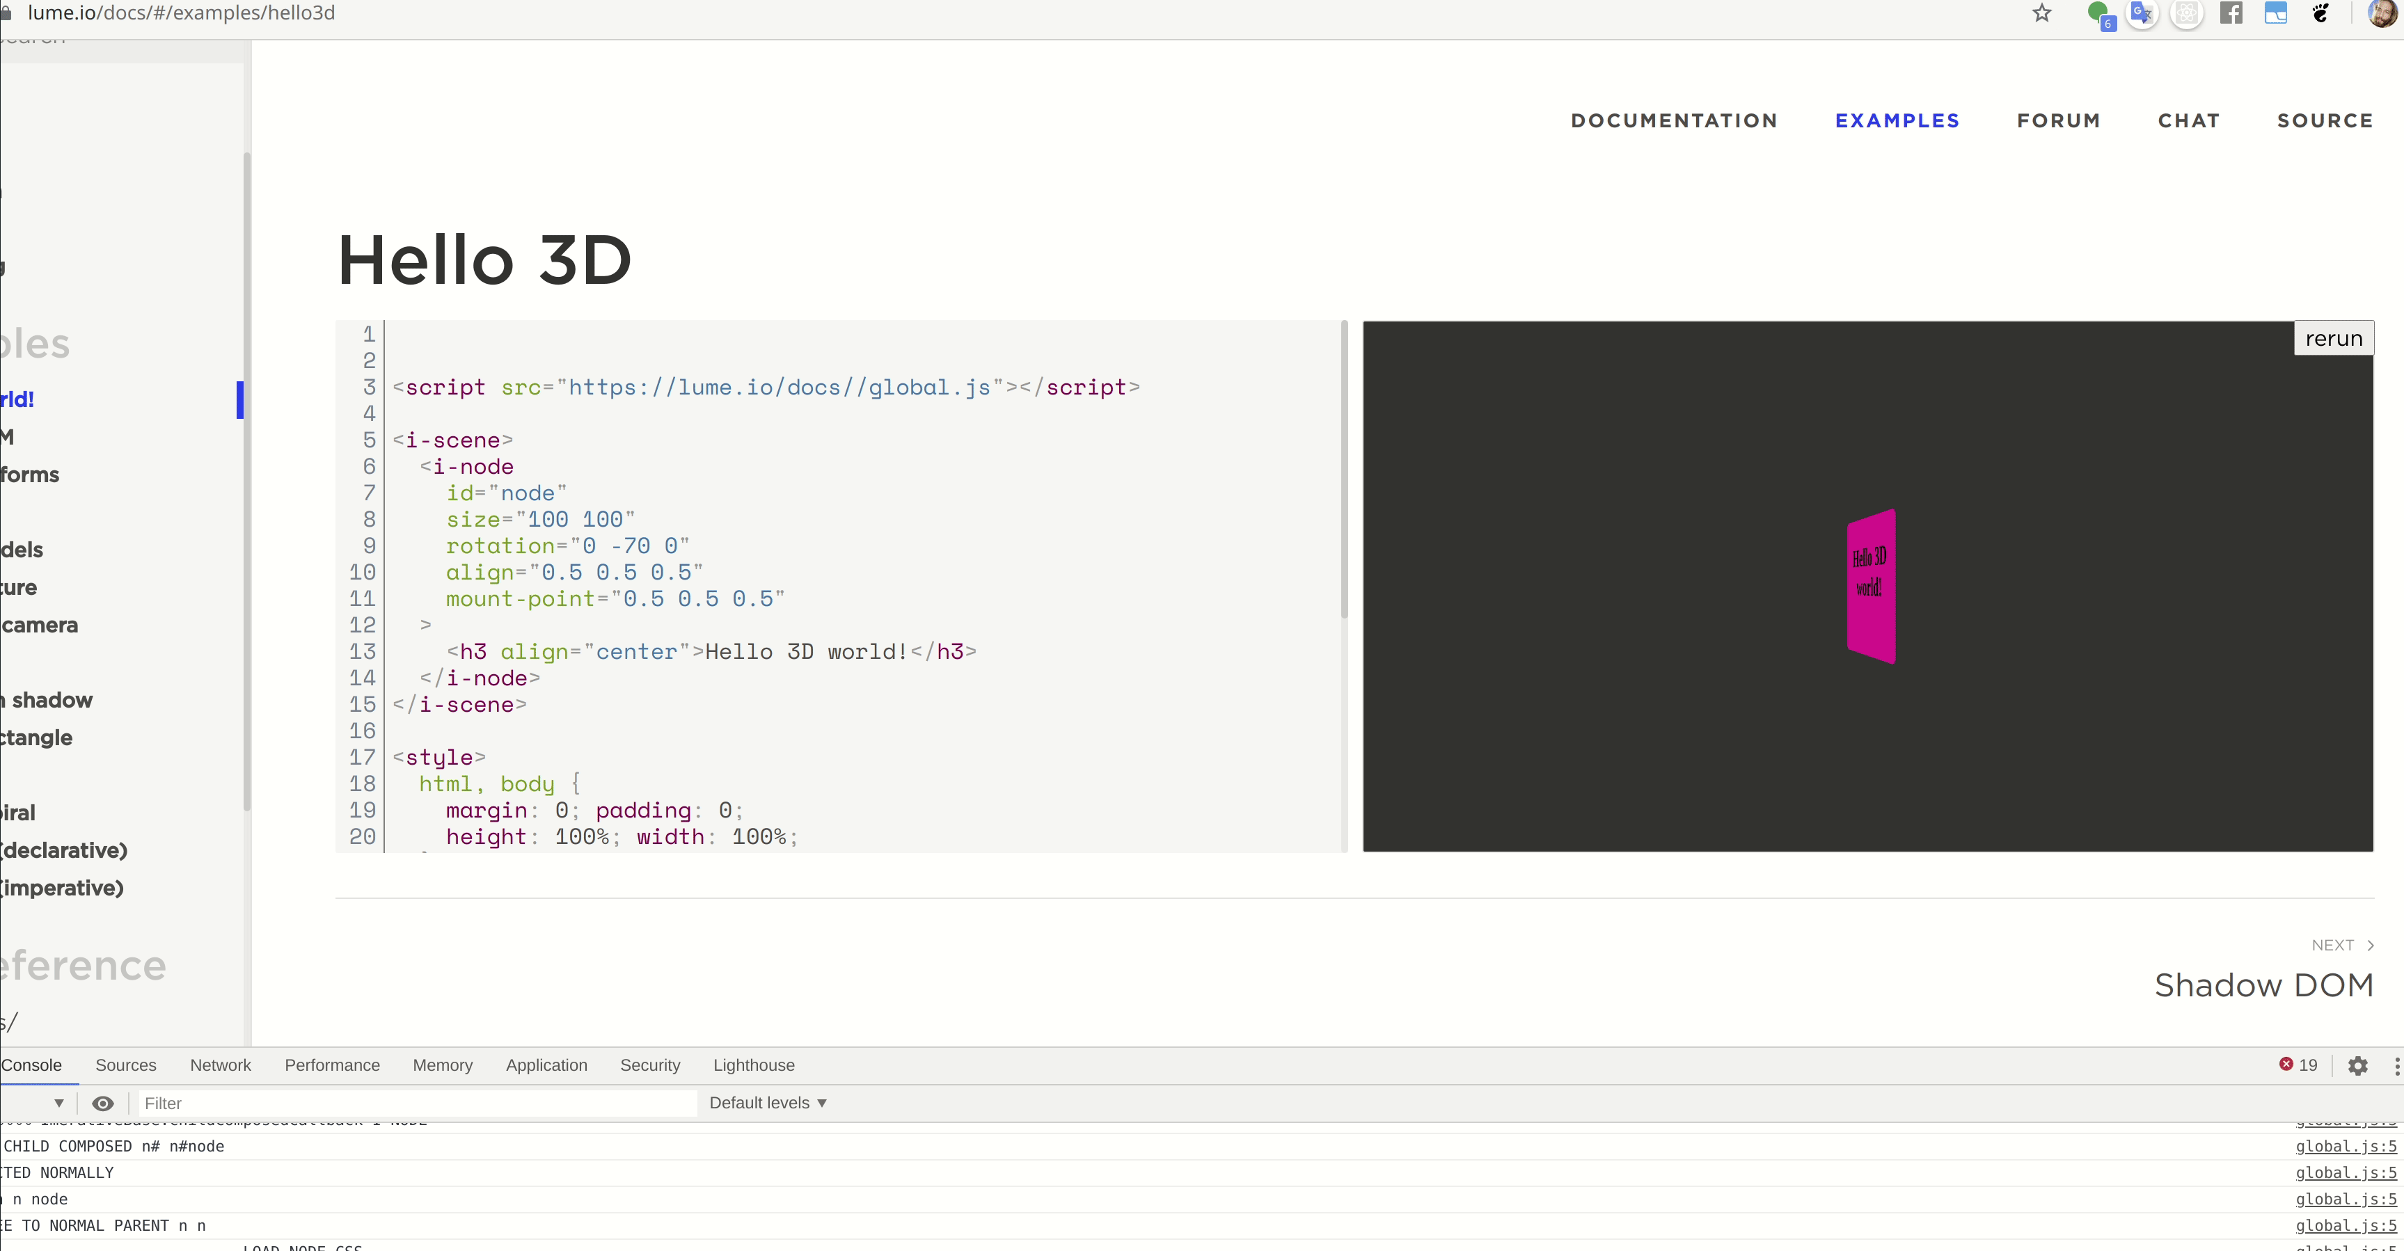The width and height of the screenshot is (2404, 1251).
Task: Open DevTools settings via gear icon
Action: tap(2357, 1065)
